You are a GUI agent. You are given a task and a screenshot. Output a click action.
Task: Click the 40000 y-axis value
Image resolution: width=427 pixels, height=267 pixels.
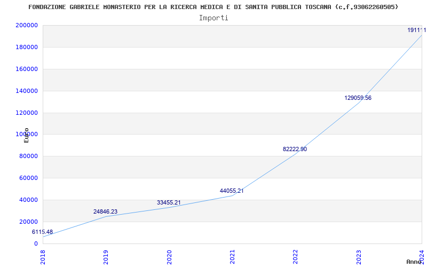click(x=29, y=200)
